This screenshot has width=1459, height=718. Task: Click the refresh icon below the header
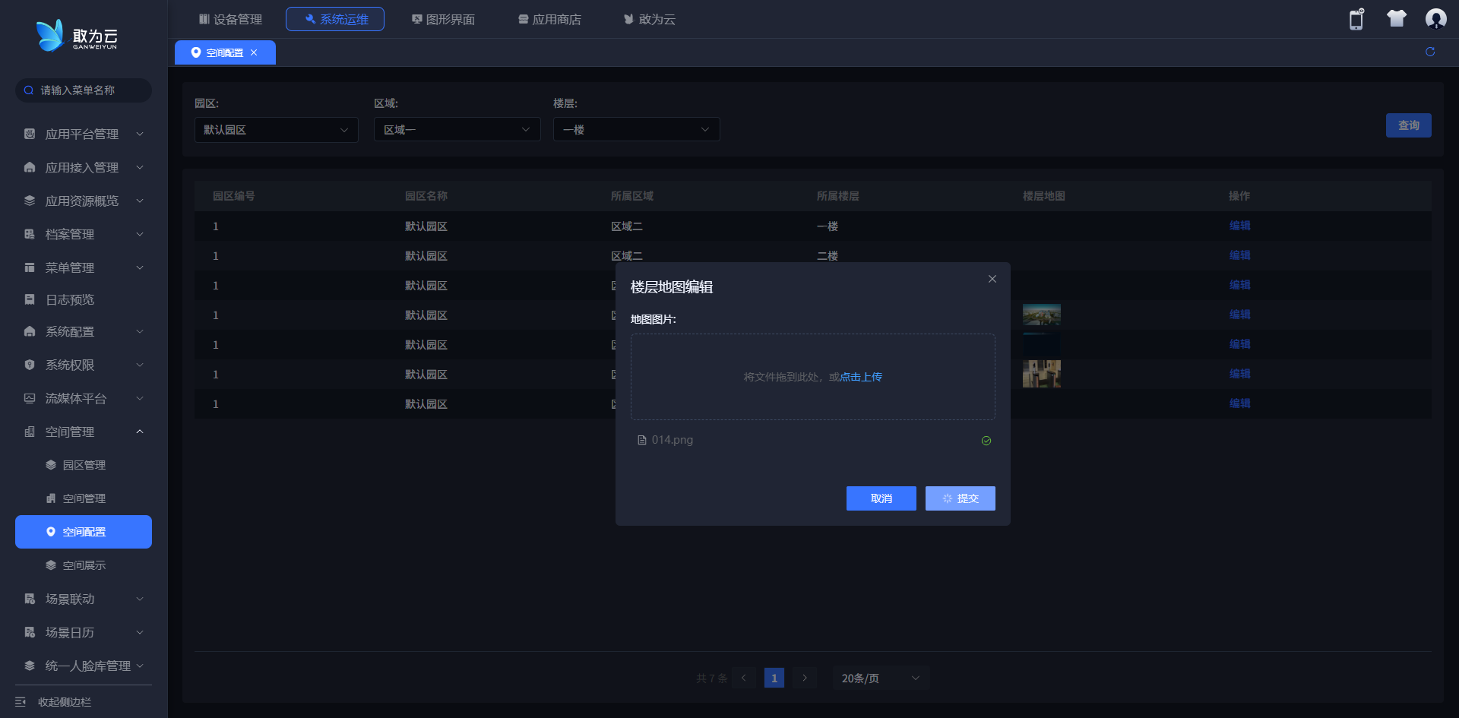[1430, 52]
